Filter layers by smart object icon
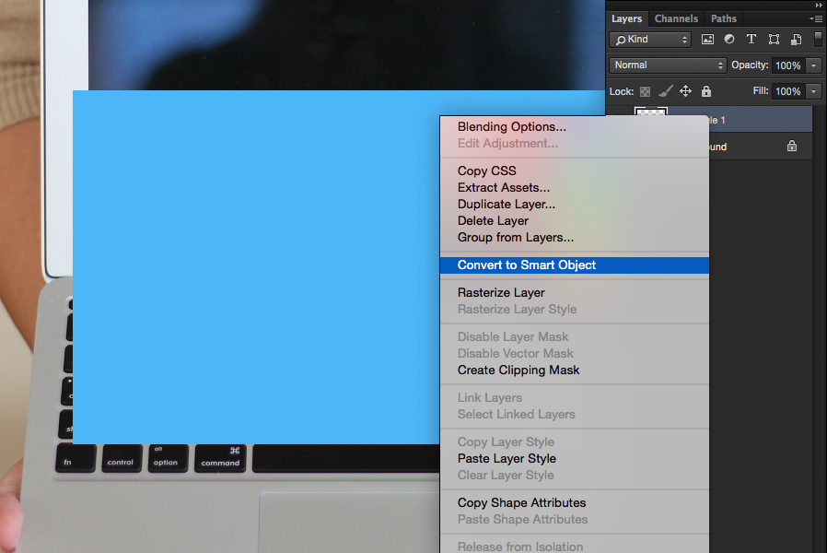 pos(796,39)
